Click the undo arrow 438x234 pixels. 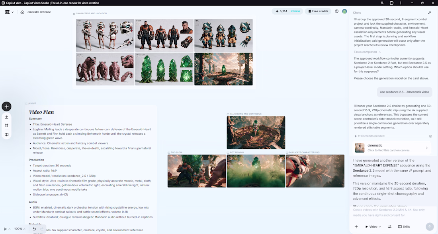point(34,229)
